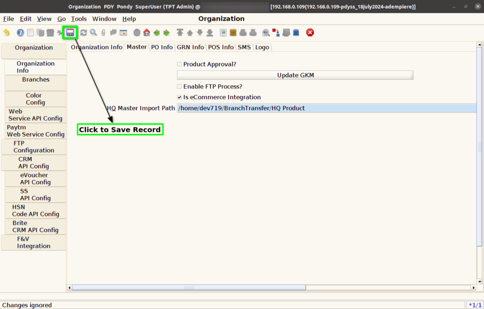Click the Print icon
The width and height of the screenshot is (484, 309).
pyautogui.click(x=253, y=33)
